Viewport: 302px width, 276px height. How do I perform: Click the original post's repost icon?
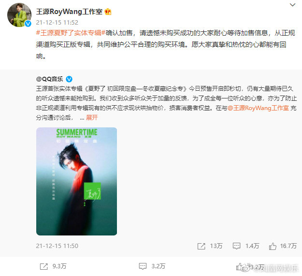pos(201,246)
